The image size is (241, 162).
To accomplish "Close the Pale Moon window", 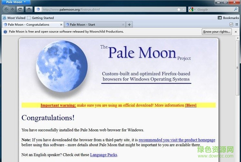I will (x=234, y=2).
